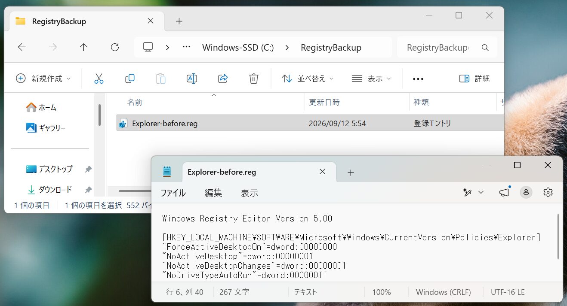The height and width of the screenshot is (306, 567).
Task: Click the date 2026/09/12 5:54 cell
Action: [x=337, y=124]
